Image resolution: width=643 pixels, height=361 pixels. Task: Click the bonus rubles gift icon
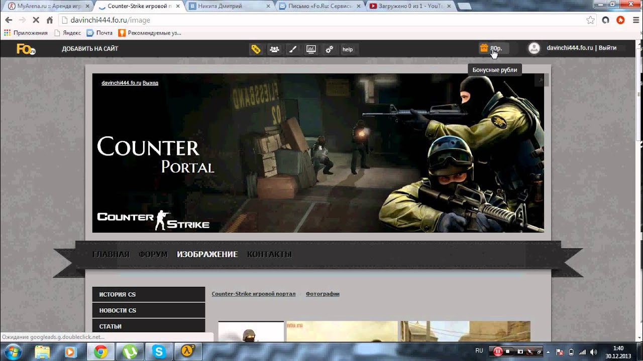coord(484,48)
